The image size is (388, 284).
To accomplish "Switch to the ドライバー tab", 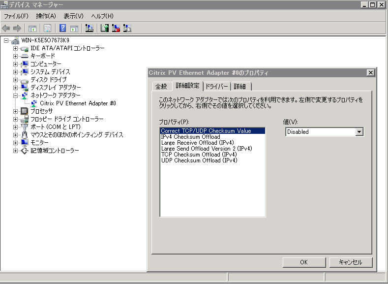I will pos(217,87).
